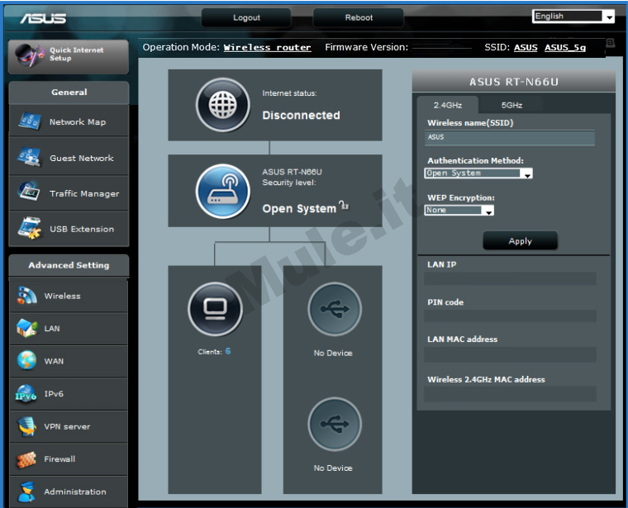Click the ASUS RT-N66U panel title

click(x=514, y=82)
